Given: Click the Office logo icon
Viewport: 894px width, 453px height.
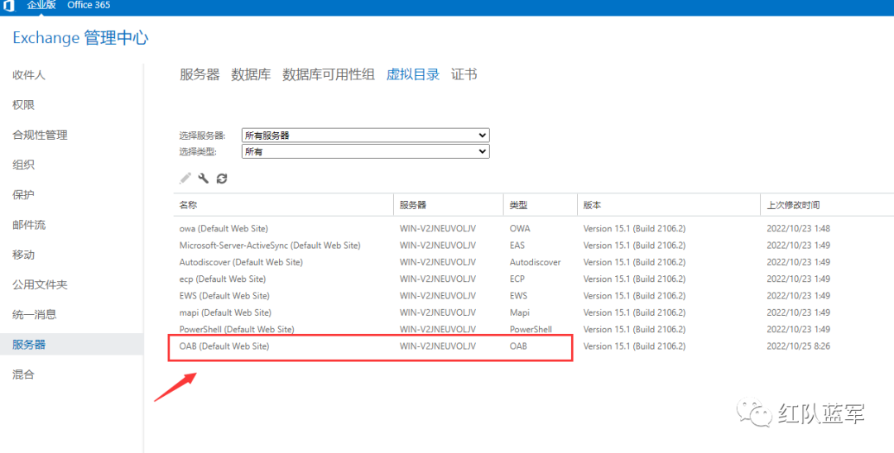Looking at the screenshot, I should (8, 6).
